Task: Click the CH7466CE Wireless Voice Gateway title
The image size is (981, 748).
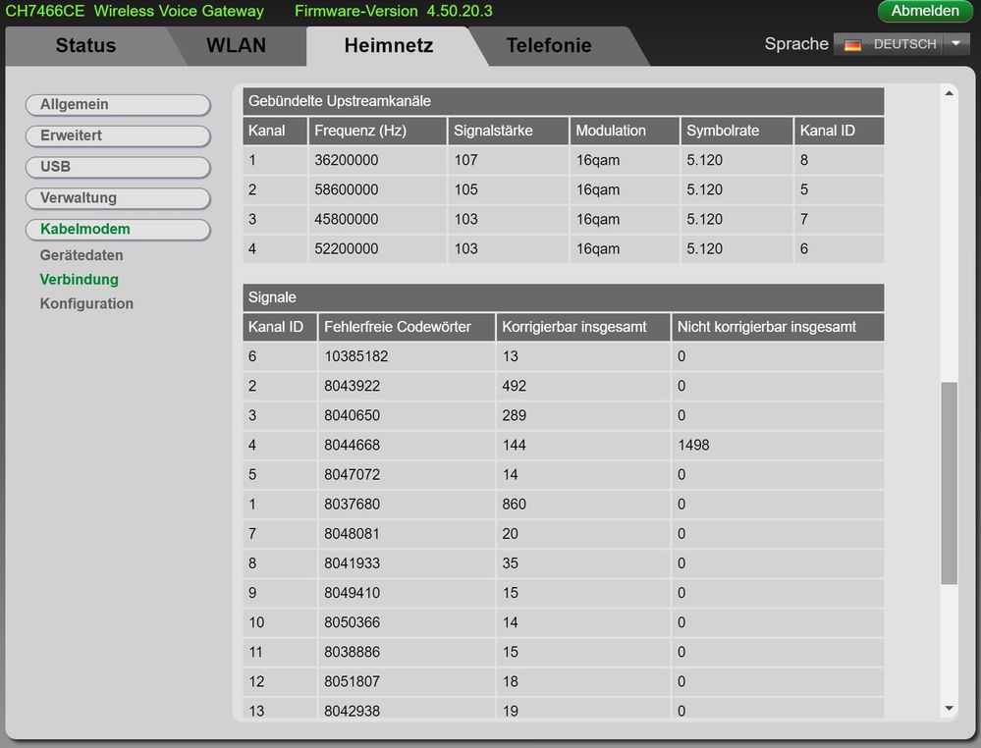Action: click(135, 11)
